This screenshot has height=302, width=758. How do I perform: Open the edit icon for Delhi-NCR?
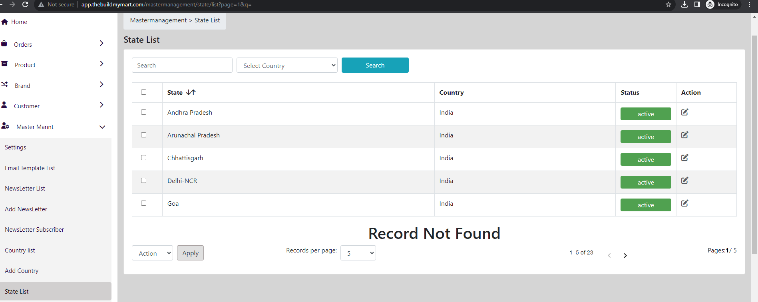tap(684, 181)
